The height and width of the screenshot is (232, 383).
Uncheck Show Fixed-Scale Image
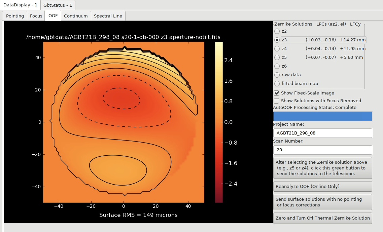(277, 93)
